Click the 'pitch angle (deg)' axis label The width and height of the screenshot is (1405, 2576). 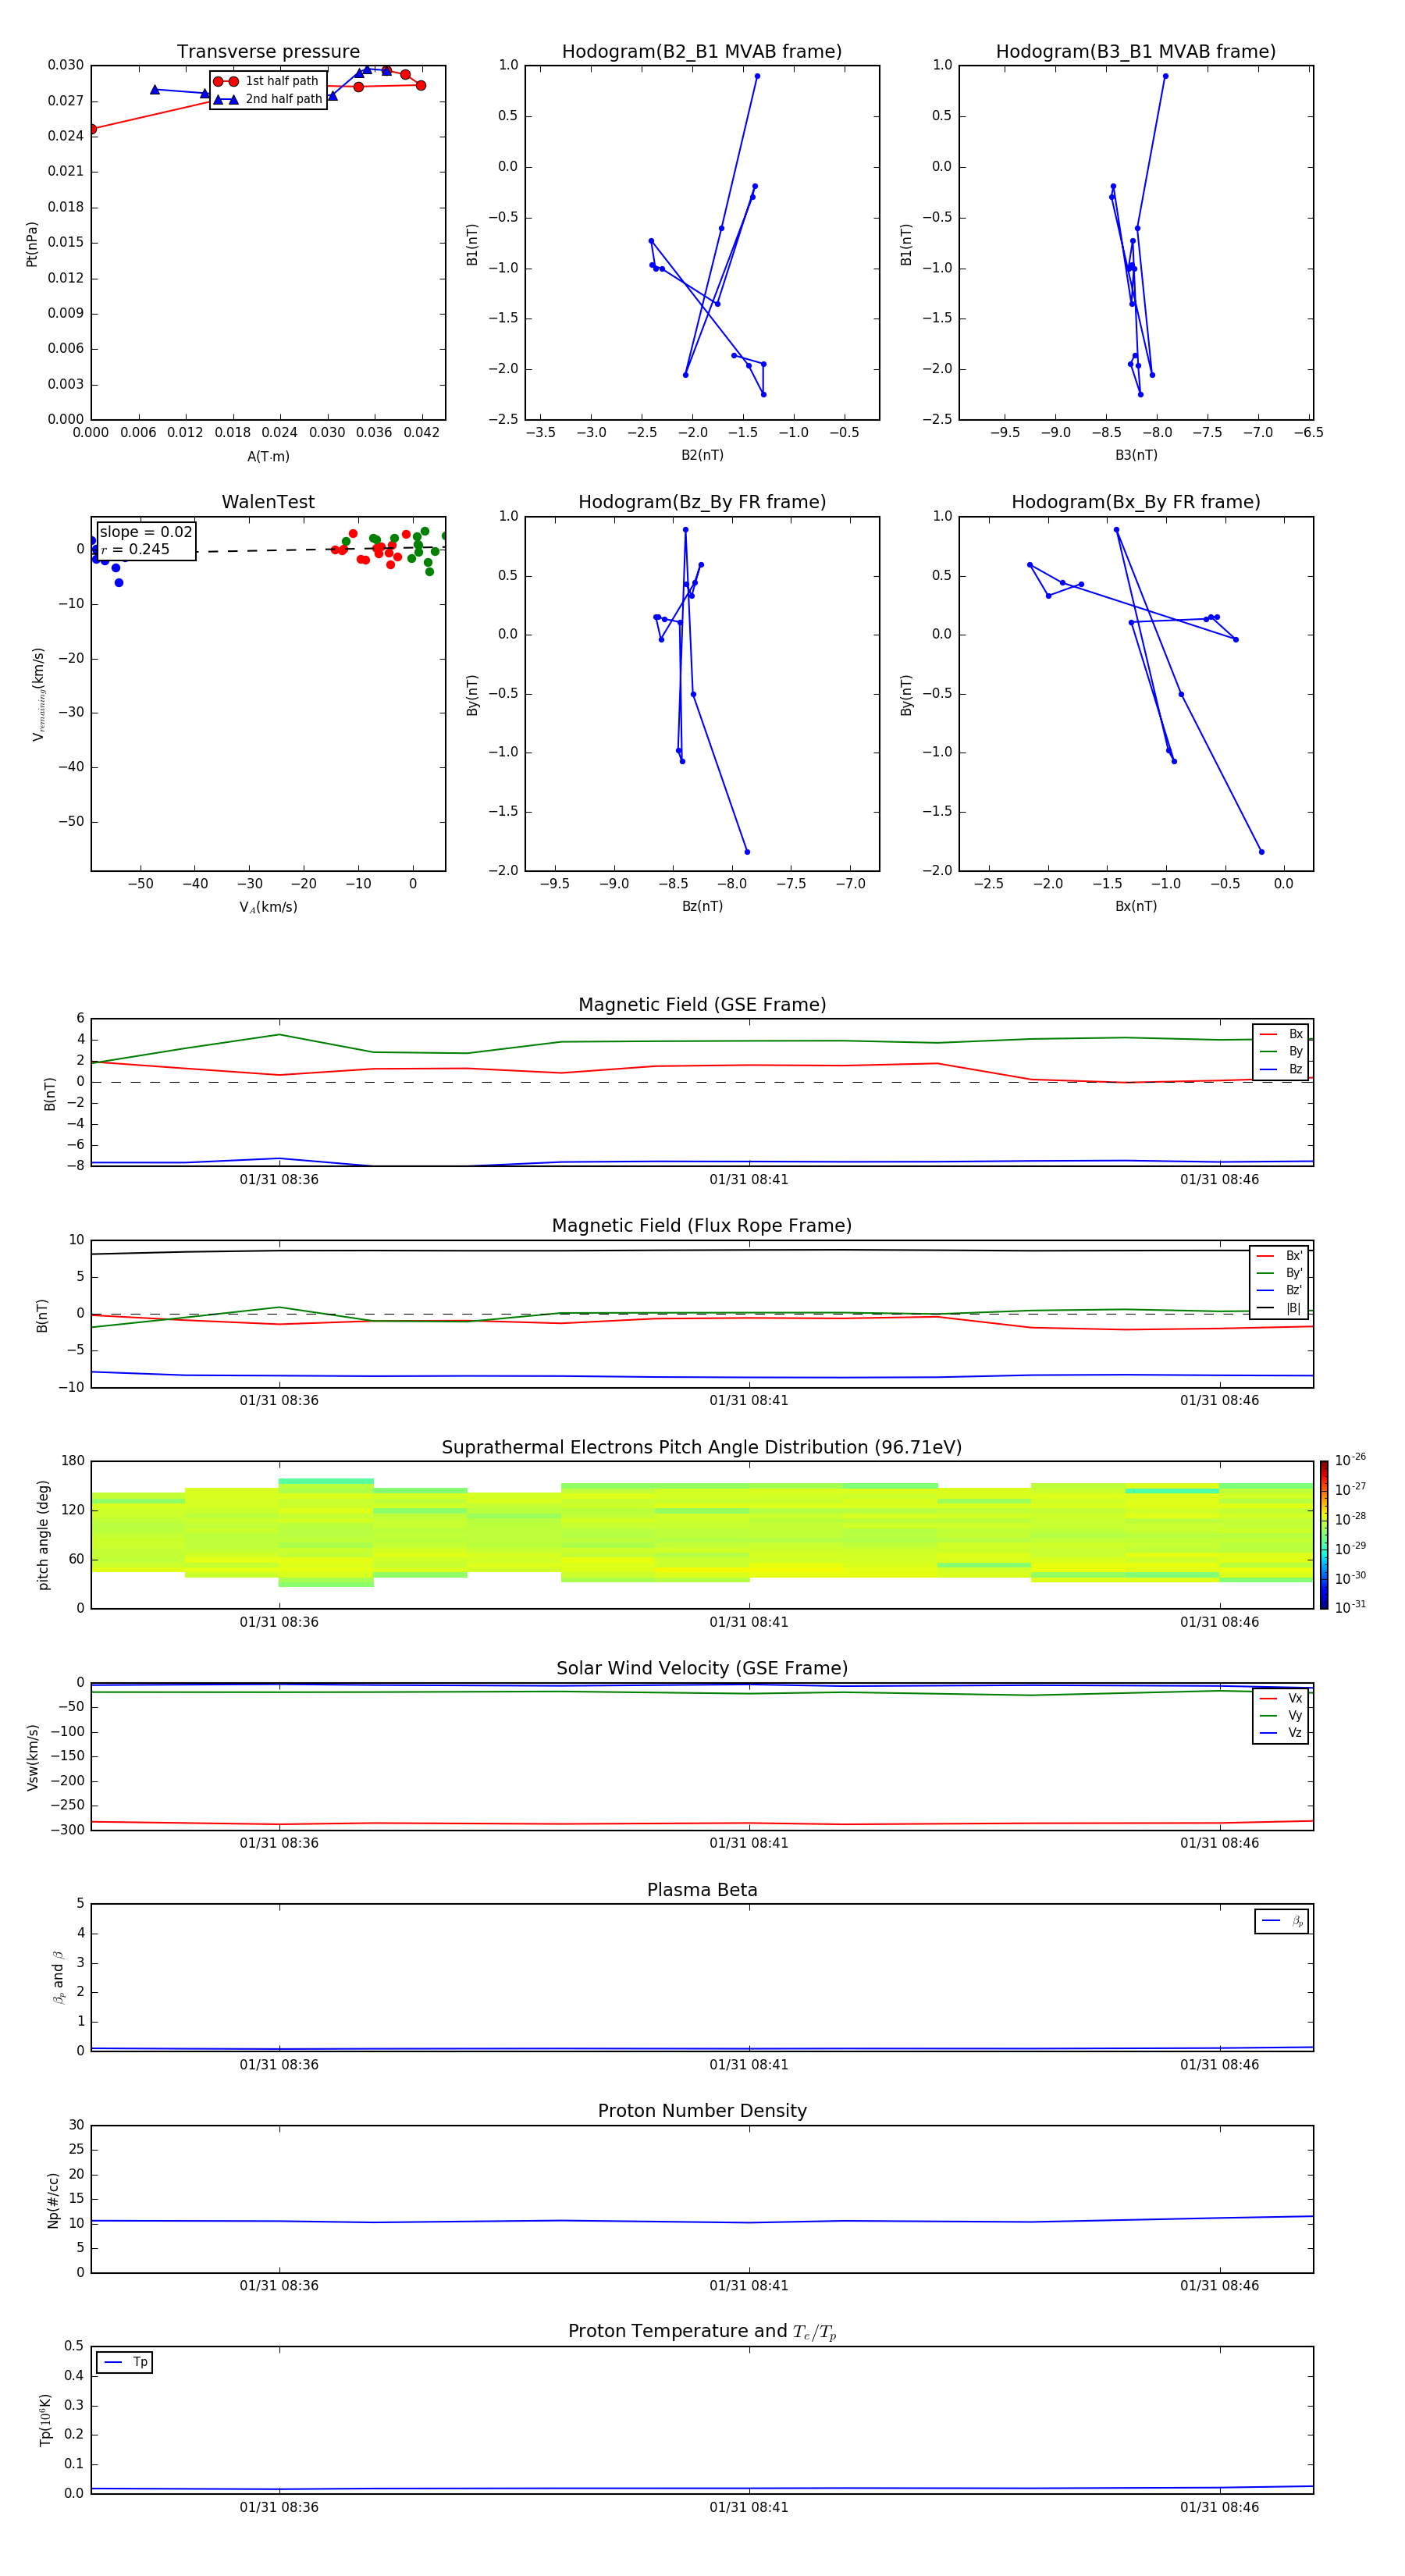pyautogui.click(x=43, y=1535)
